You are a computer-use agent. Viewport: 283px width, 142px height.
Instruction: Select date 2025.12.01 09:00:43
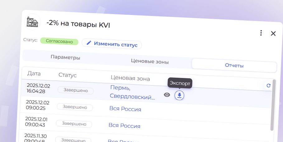[x=36, y=122]
